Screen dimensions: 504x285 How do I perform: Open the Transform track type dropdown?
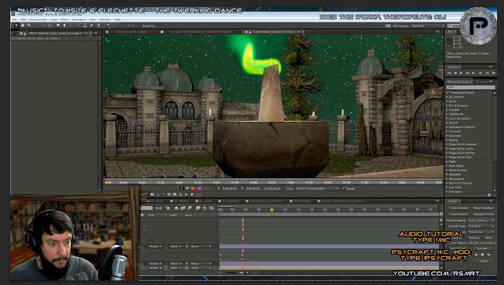coord(481,232)
